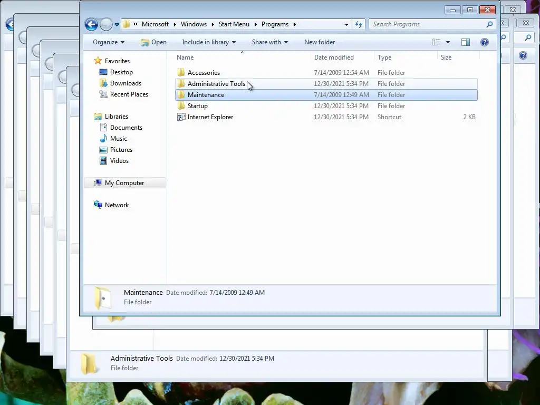Viewport: 540px width, 405px height.
Task: Toggle the preview pane
Action: point(465,42)
